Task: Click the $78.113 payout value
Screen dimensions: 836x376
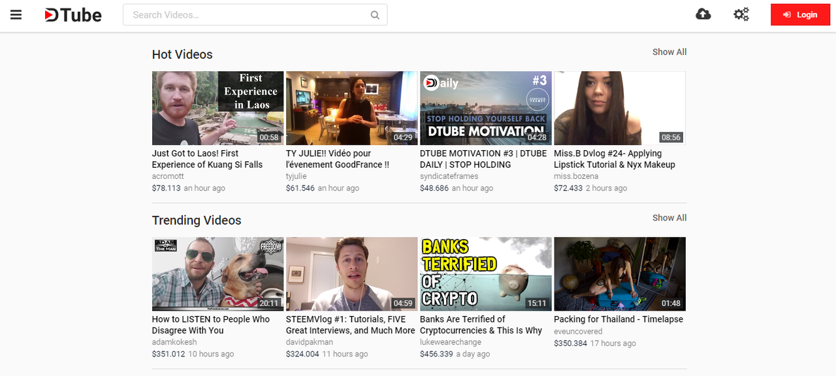Action: tap(167, 188)
